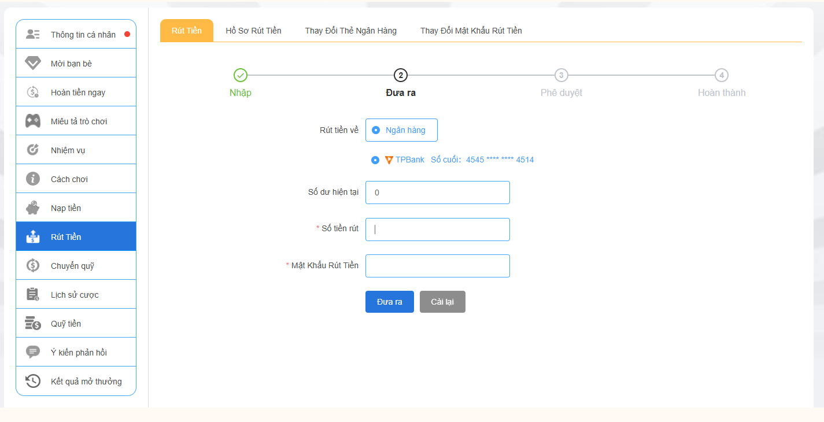Click the game controller icon for Miêu tả trò chơi
Screen dimensions: 824x422
[33, 120]
